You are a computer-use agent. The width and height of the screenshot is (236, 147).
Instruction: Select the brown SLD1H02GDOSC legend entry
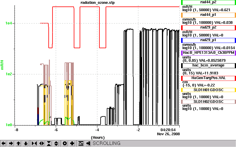208,102
